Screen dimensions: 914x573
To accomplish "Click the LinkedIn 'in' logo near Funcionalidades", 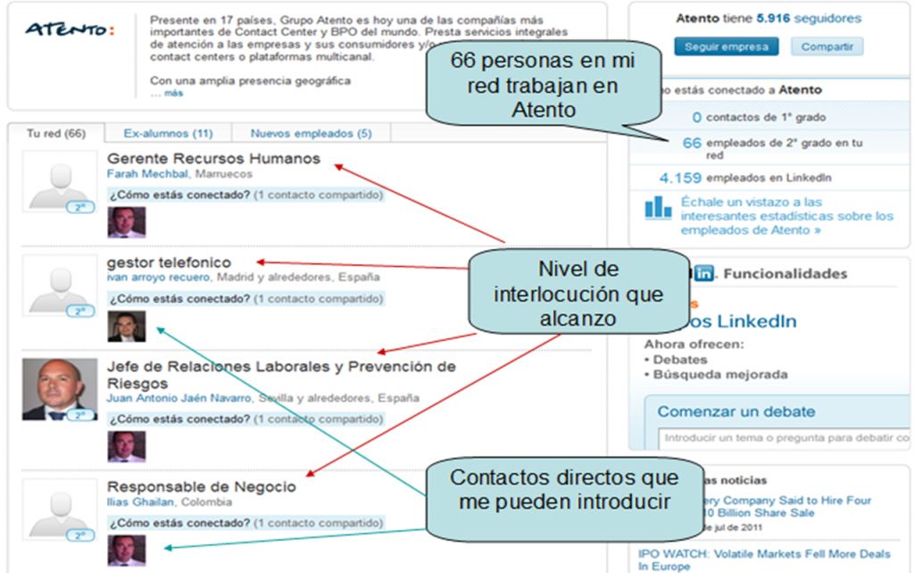I will (x=703, y=273).
